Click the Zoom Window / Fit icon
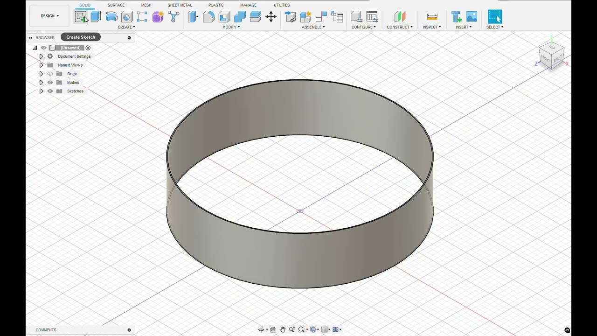Viewport: 597px width, 336px height. (x=301, y=329)
